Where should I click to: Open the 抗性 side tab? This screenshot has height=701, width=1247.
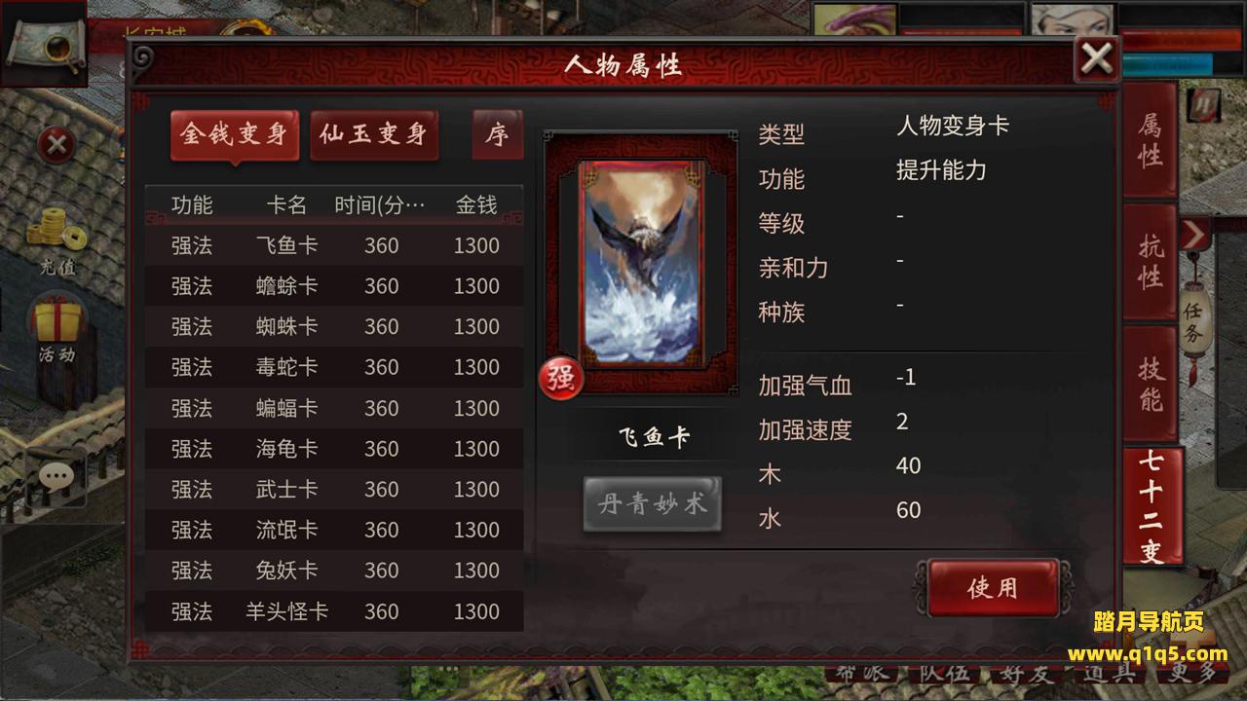pyautogui.click(x=1150, y=262)
